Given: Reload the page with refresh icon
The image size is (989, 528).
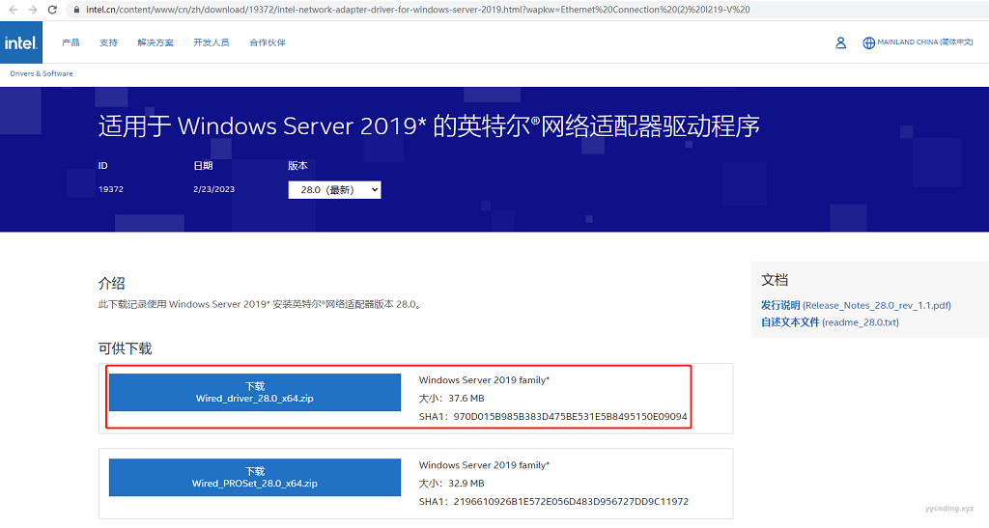Looking at the screenshot, I should [x=52, y=10].
